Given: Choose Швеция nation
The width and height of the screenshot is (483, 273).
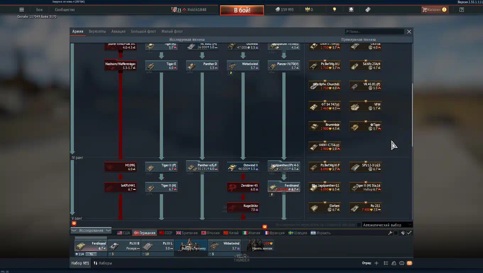Looking at the screenshot, I should click(298, 233).
